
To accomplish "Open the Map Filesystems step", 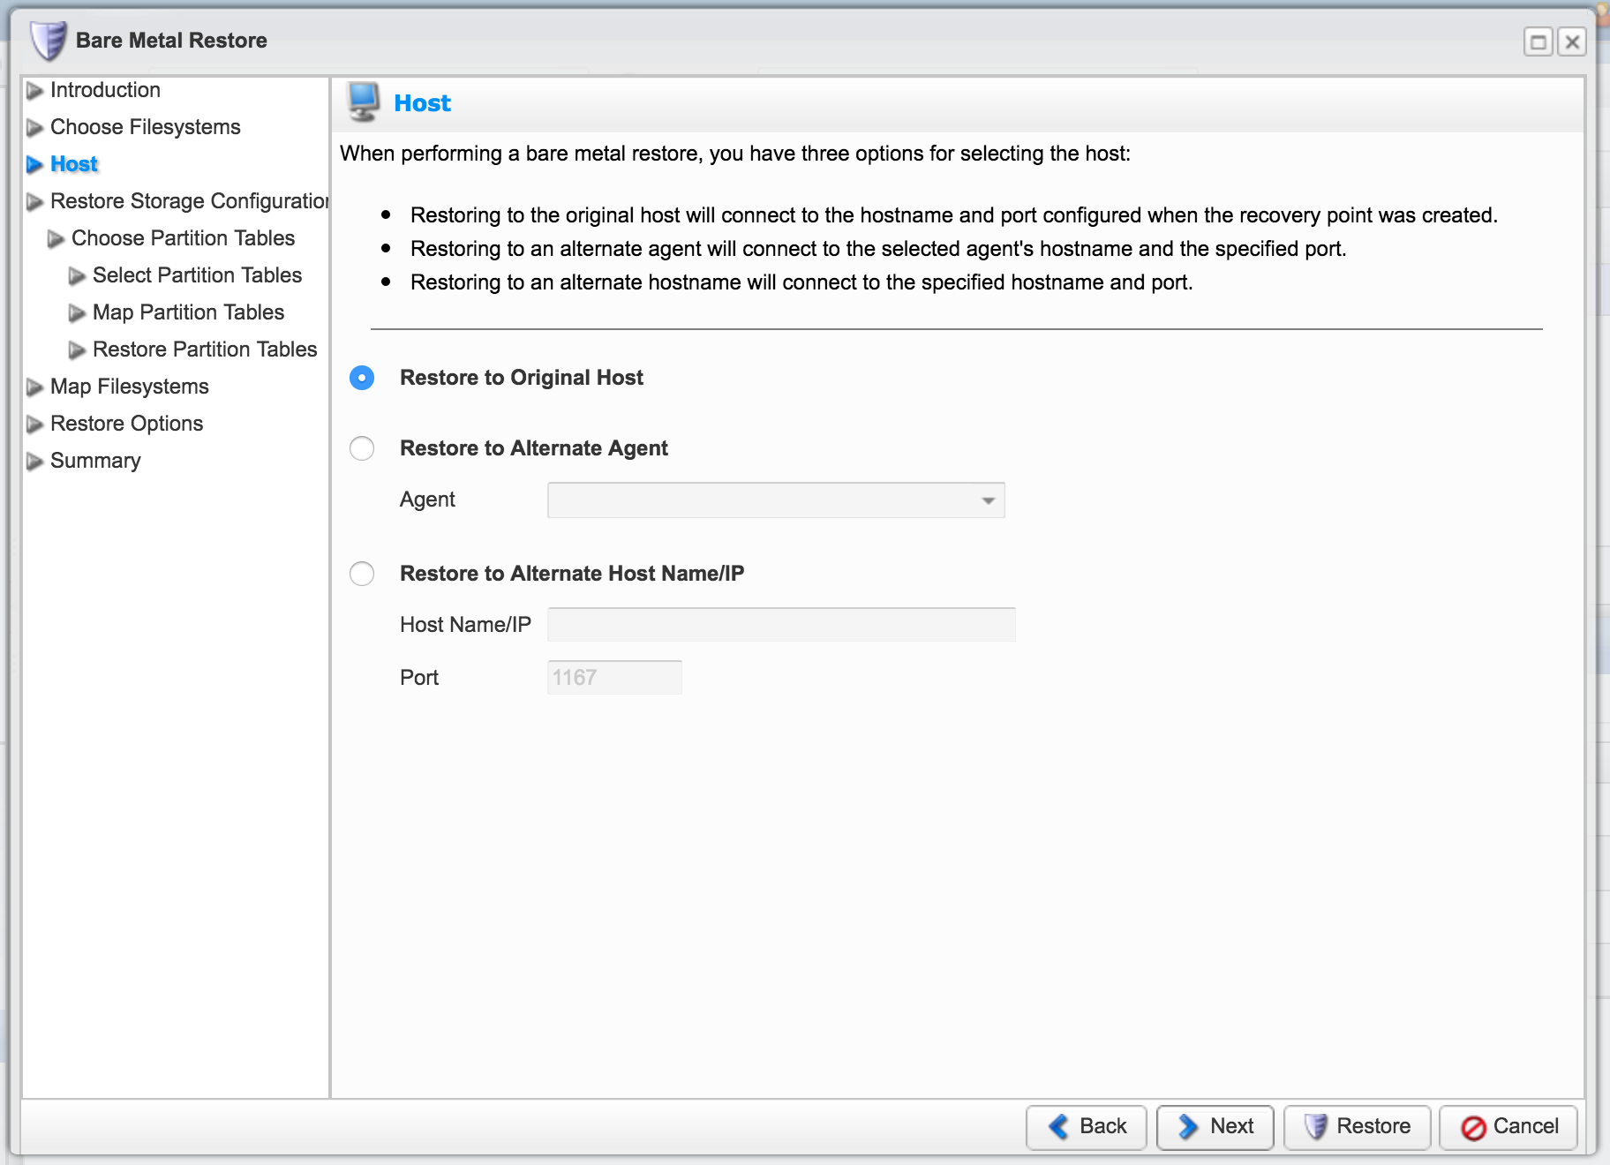I will (x=129, y=387).
